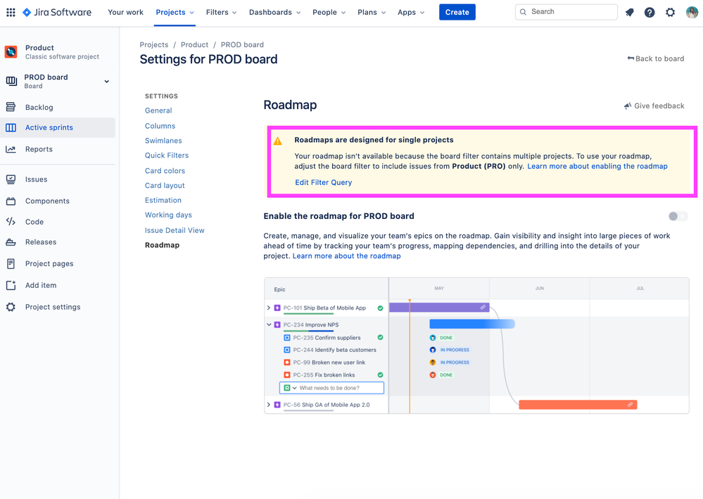The image size is (703, 499).
Task: Click the Code brackets icon
Action: pos(11,222)
